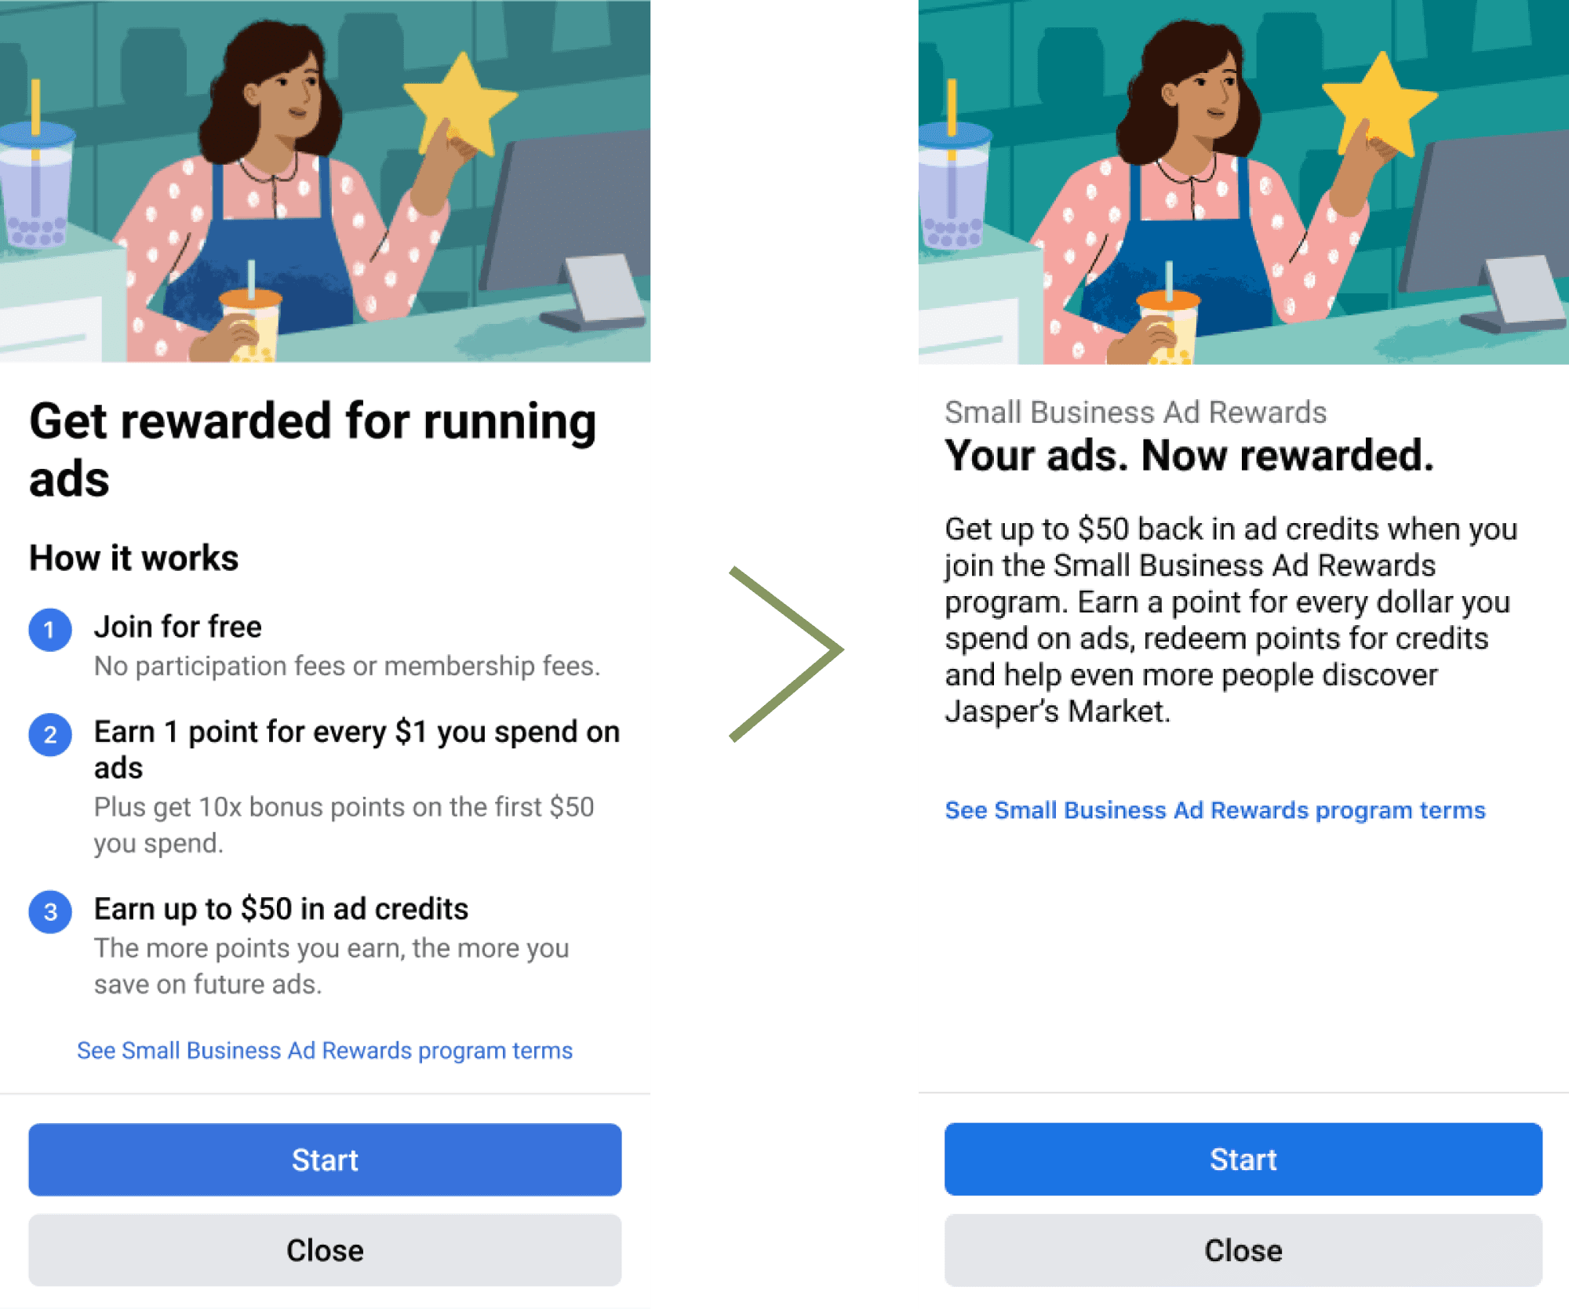
Task: Open program terms link on right panel
Action: tap(1215, 810)
